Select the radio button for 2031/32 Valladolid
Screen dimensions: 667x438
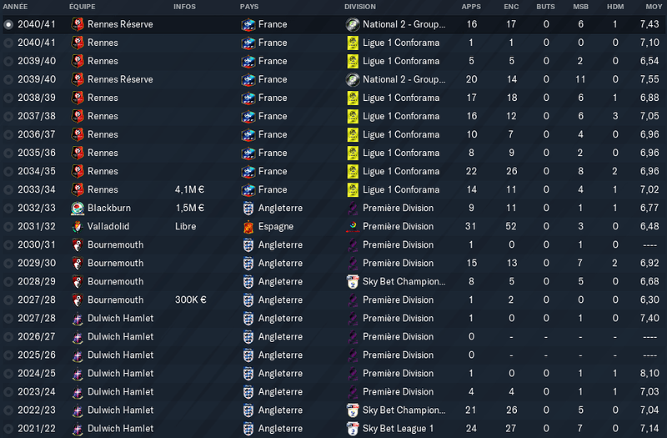point(8,226)
